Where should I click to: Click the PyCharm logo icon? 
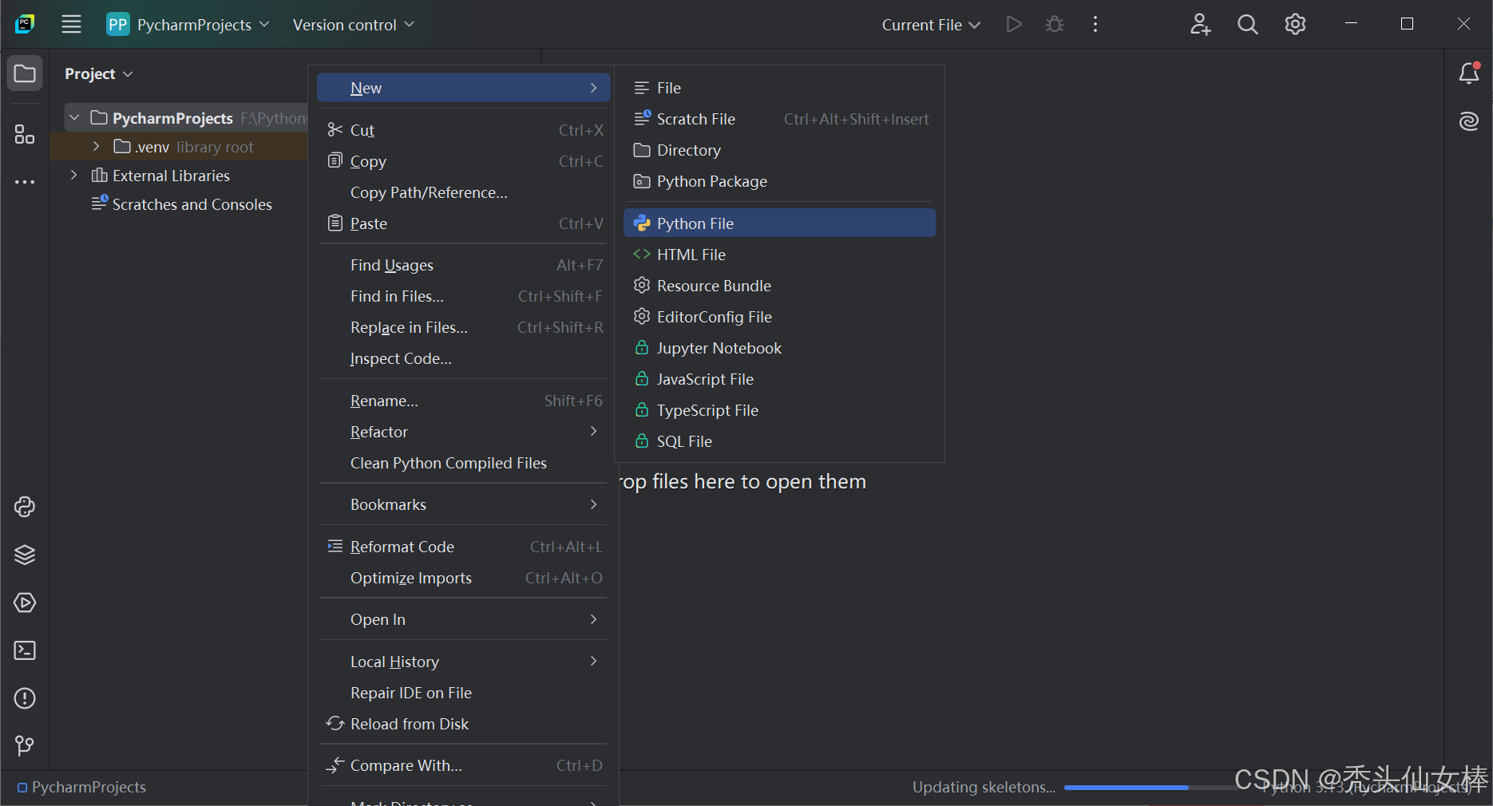[x=25, y=24]
